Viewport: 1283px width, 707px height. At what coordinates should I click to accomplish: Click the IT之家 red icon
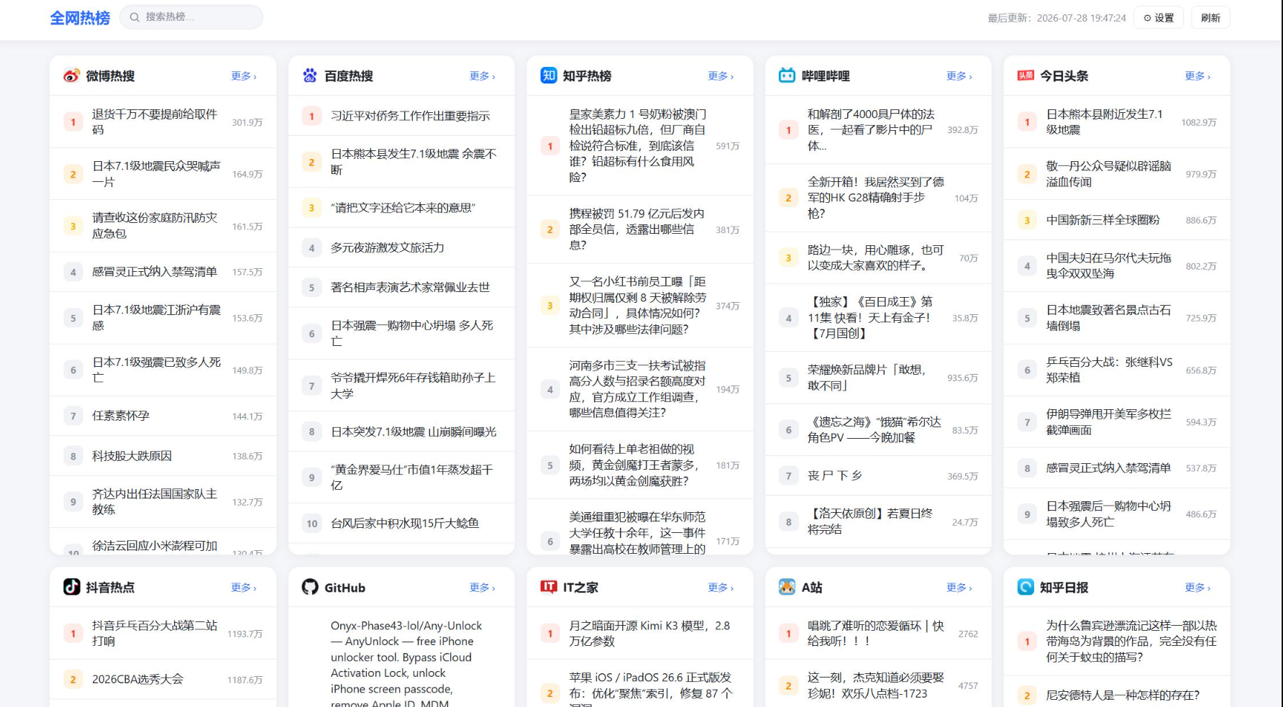pyautogui.click(x=549, y=587)
